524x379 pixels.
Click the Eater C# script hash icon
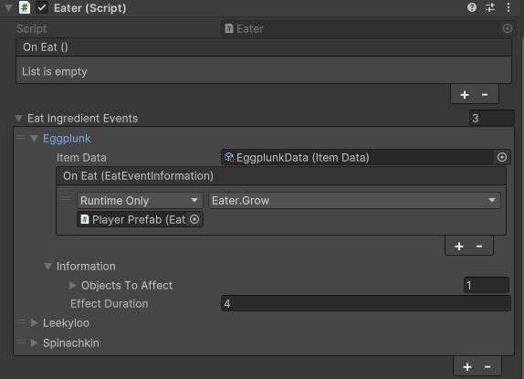(25, 7)
